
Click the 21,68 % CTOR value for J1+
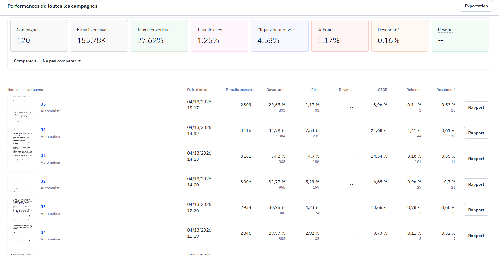pyautogui.click(x=379, y=130)
